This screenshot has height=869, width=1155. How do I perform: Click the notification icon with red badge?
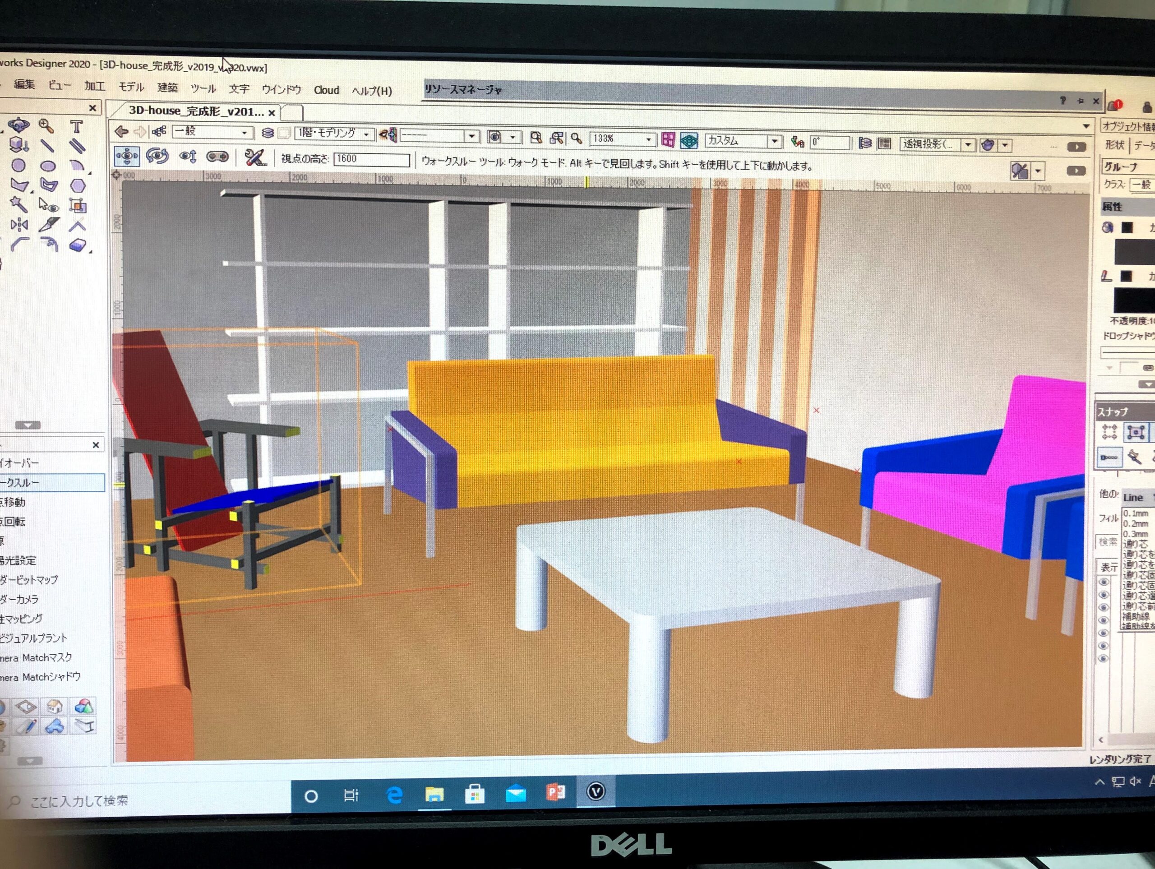pos(1115,106)
